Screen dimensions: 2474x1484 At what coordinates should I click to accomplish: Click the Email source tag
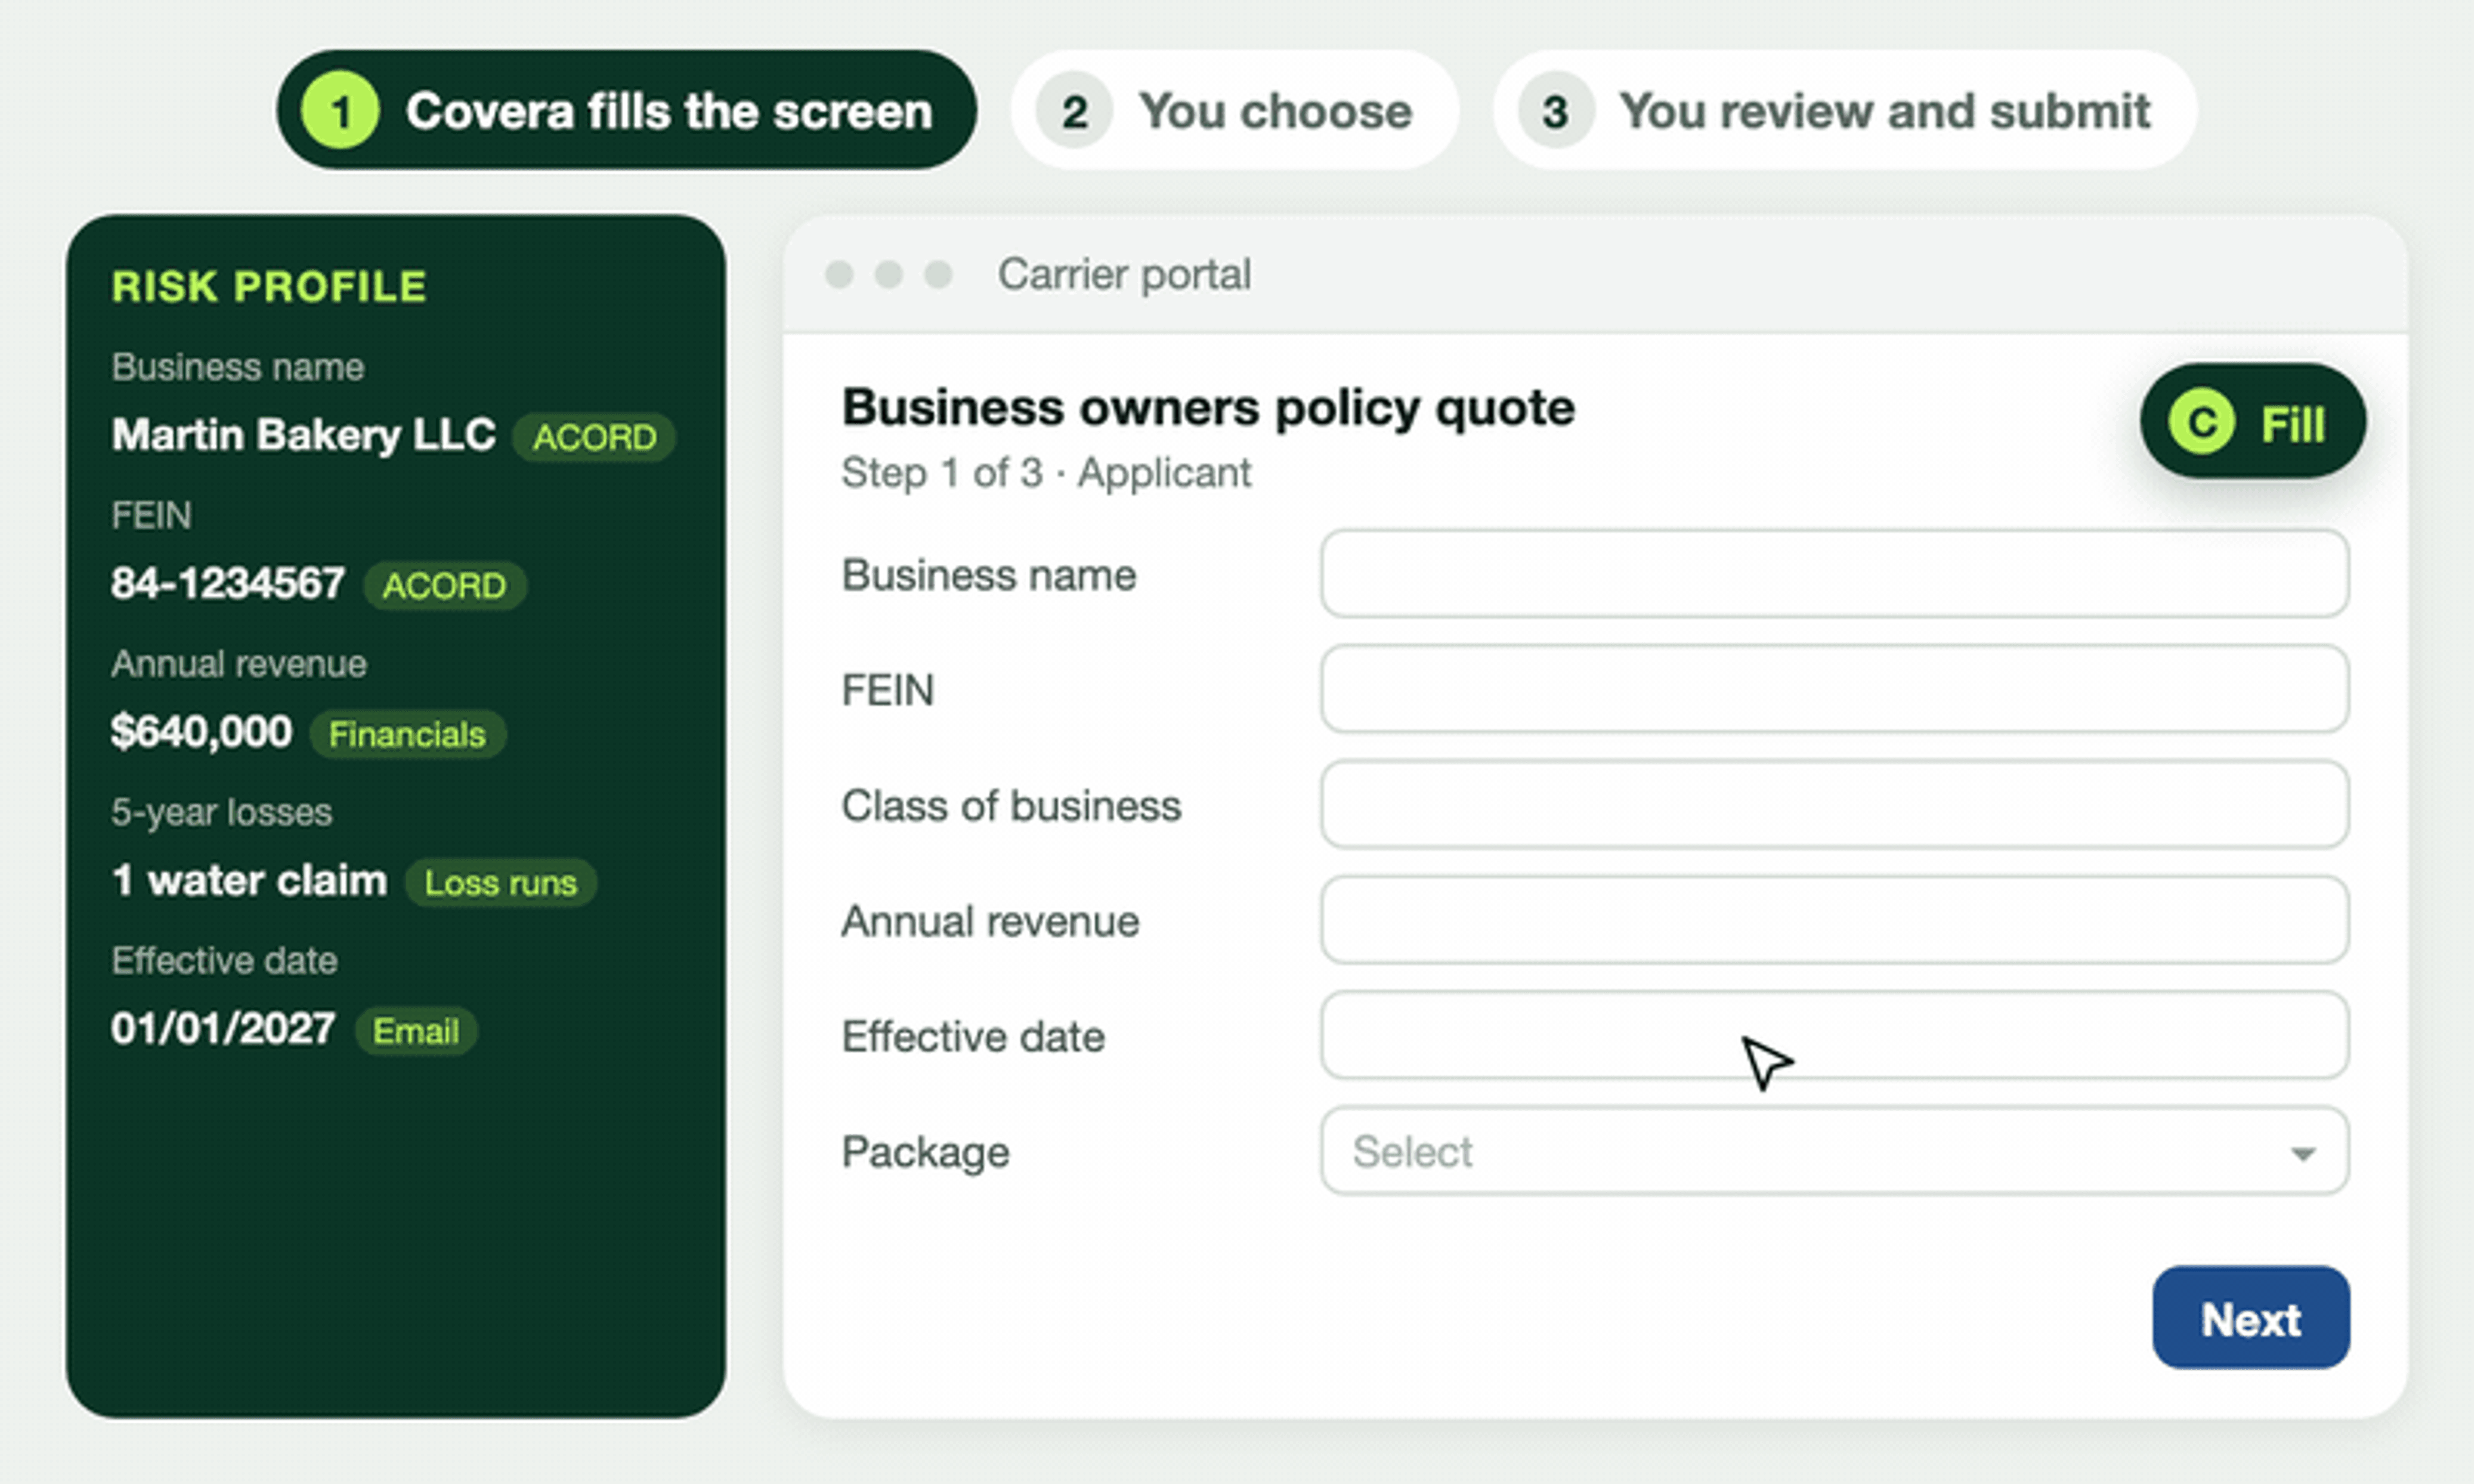click(x=415, y=1030)
